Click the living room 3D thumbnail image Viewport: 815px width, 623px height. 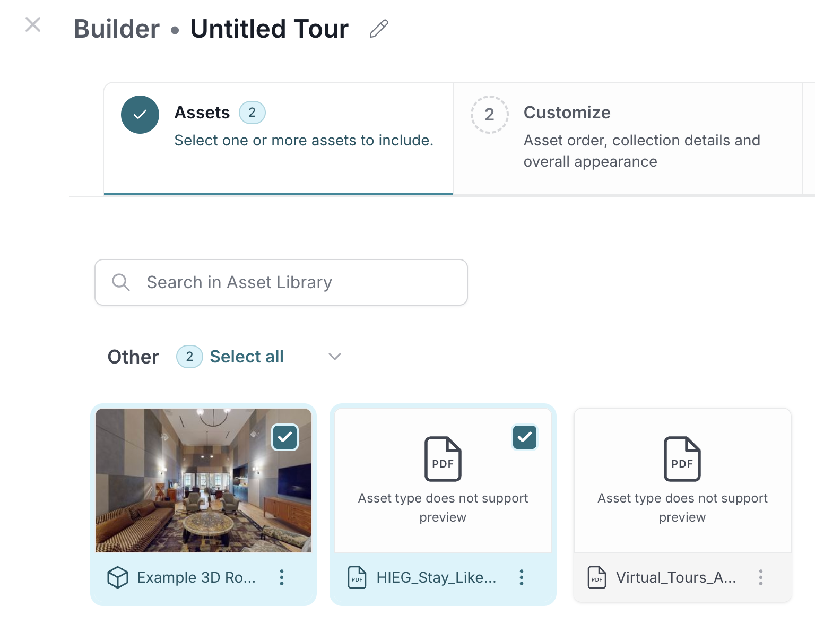(x=203, y=480)
